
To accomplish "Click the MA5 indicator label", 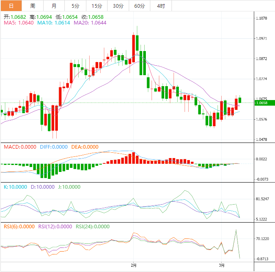I will tap(19, 23).
